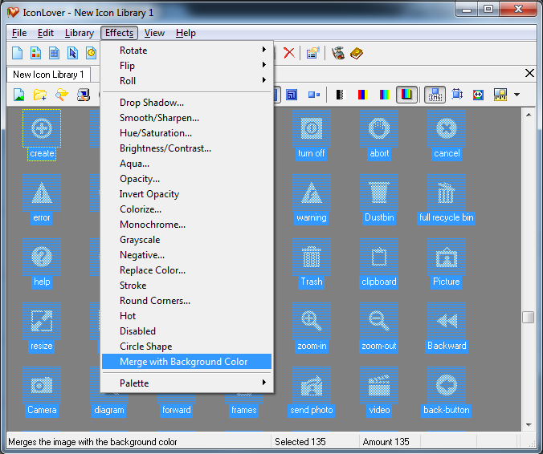The height and width of the screenshot is (454, 543).
Task: Click the small icons view toolbar icon
Action: pyautogui.click(x=314, y=95)
